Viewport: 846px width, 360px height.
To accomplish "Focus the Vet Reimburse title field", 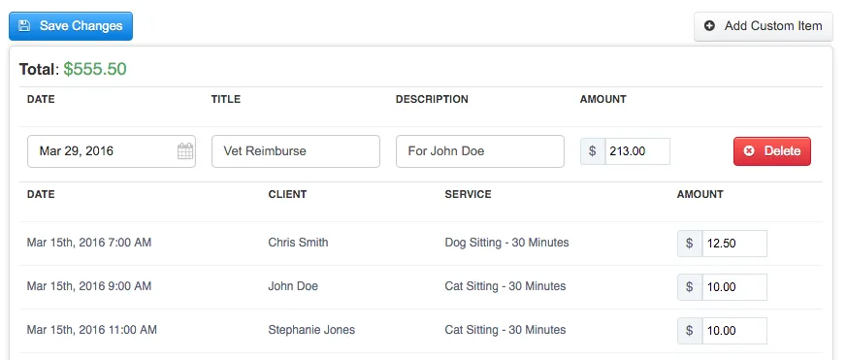I will [296, 151].
